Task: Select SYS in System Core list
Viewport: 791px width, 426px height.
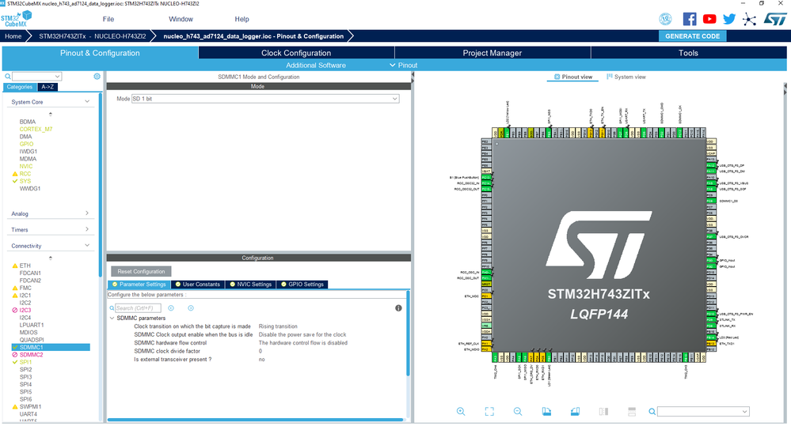Action: coord(25,181)
